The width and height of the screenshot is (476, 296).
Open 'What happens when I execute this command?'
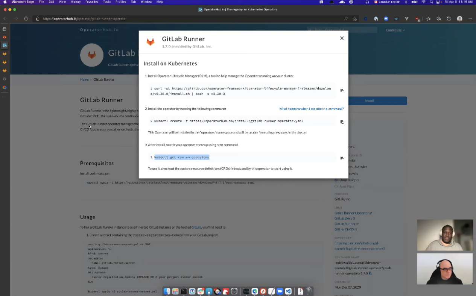(x=311, y=109)
